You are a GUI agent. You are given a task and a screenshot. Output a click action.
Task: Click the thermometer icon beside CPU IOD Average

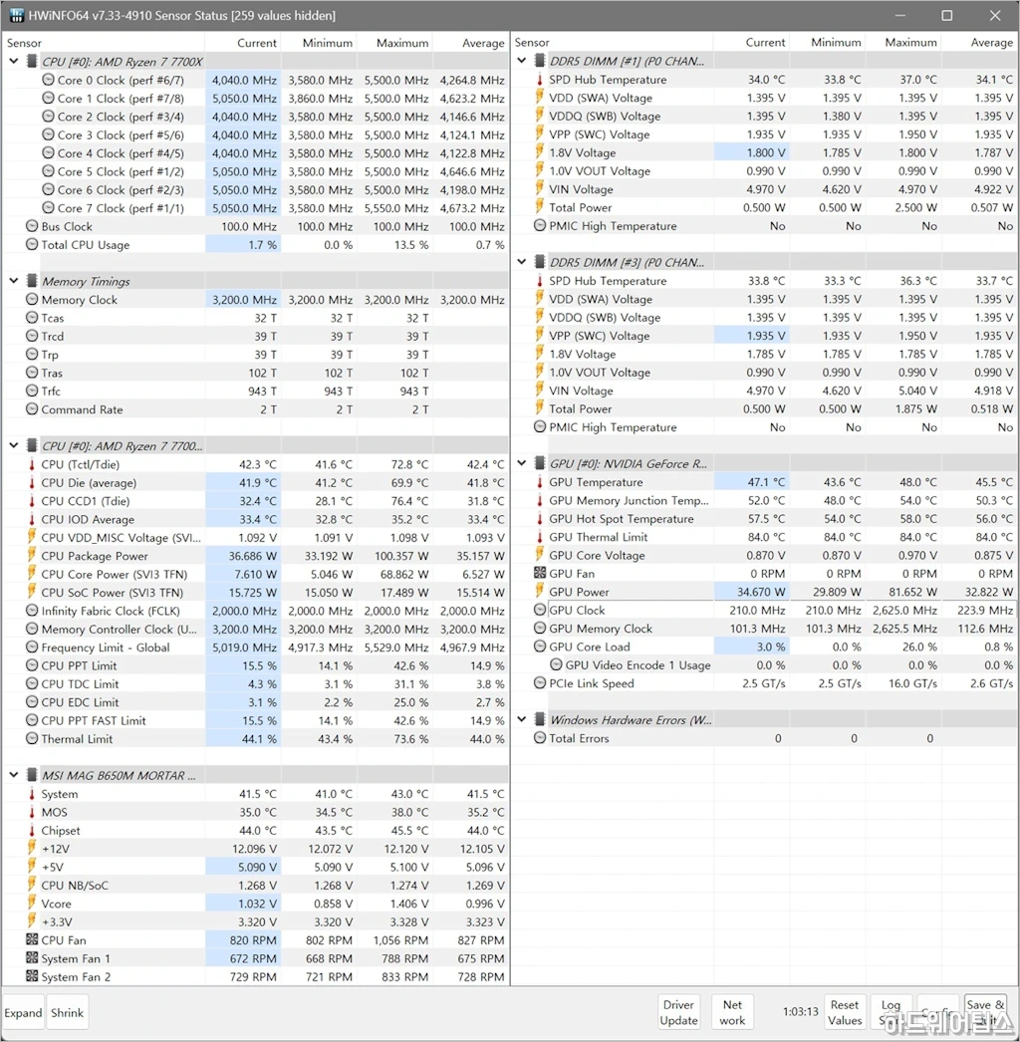click(x=32, y=520)
